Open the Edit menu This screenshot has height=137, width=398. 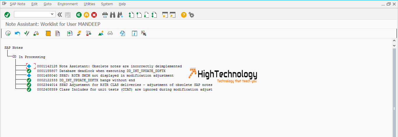34,4
